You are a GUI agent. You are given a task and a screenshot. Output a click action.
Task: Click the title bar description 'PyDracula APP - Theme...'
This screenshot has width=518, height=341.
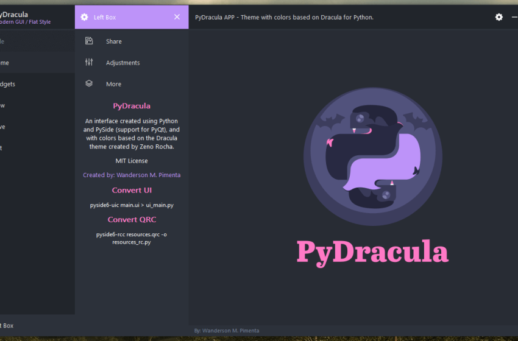(x=284, y=17)
